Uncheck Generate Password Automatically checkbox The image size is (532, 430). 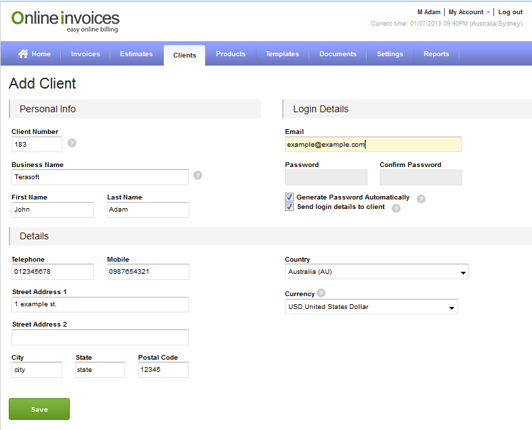pyautogui.click(x=290, y=197)
